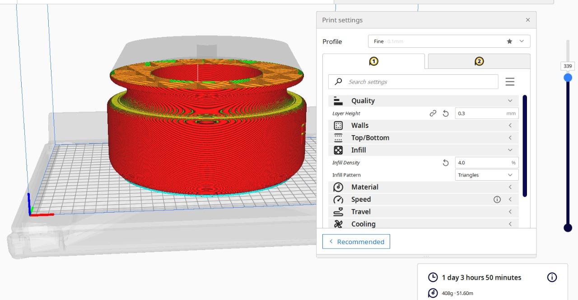Click the Material spool icon

tap(338, 187)
